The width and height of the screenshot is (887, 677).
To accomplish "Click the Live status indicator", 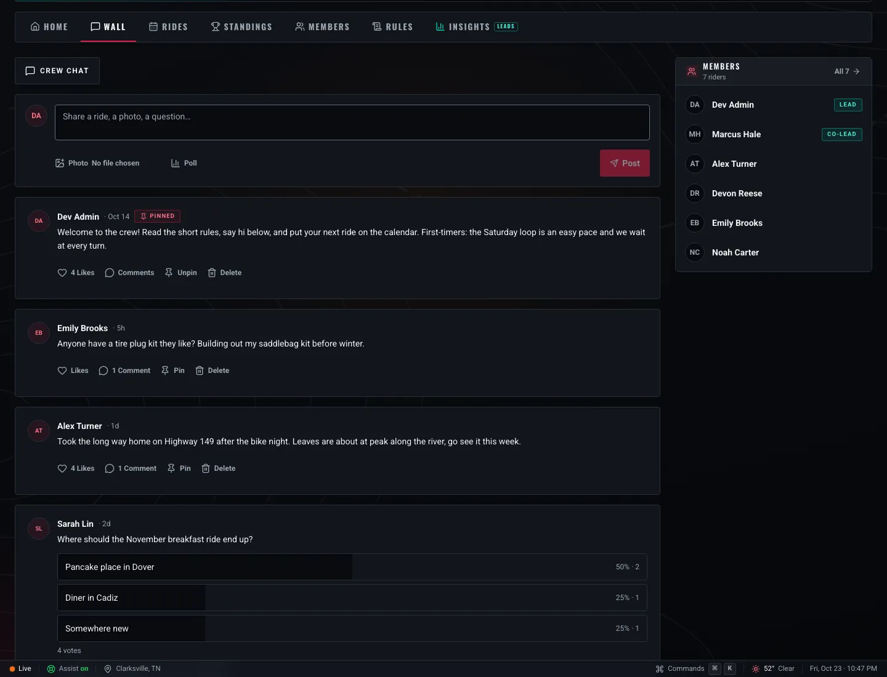I will pos(20,669).
